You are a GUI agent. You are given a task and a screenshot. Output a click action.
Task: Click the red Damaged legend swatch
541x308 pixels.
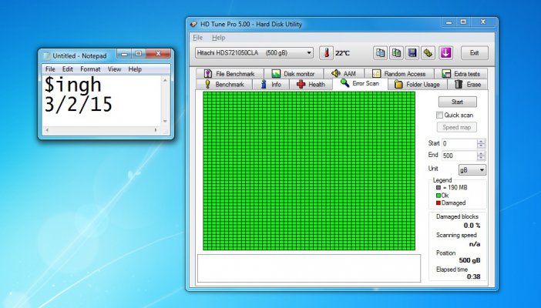(x=439, y=203)
